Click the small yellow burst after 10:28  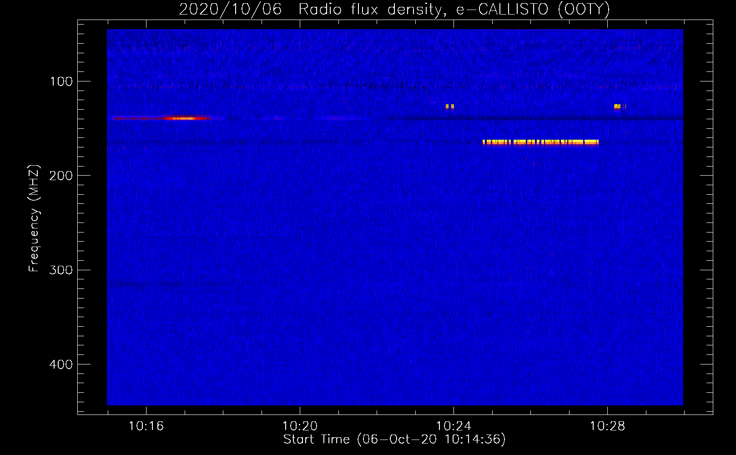click(x=617, y=107)
